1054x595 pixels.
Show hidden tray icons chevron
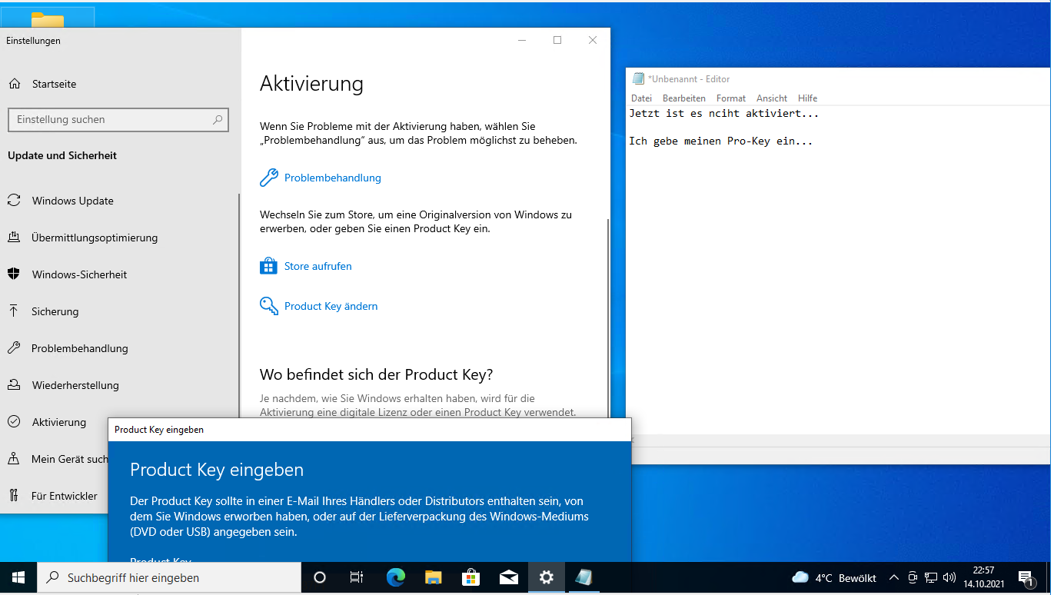[x=894, y=577]
